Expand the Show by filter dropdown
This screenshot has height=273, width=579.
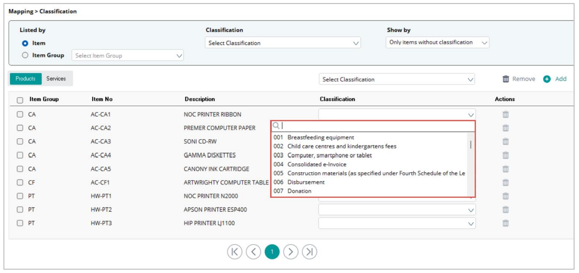coord(437,42)
